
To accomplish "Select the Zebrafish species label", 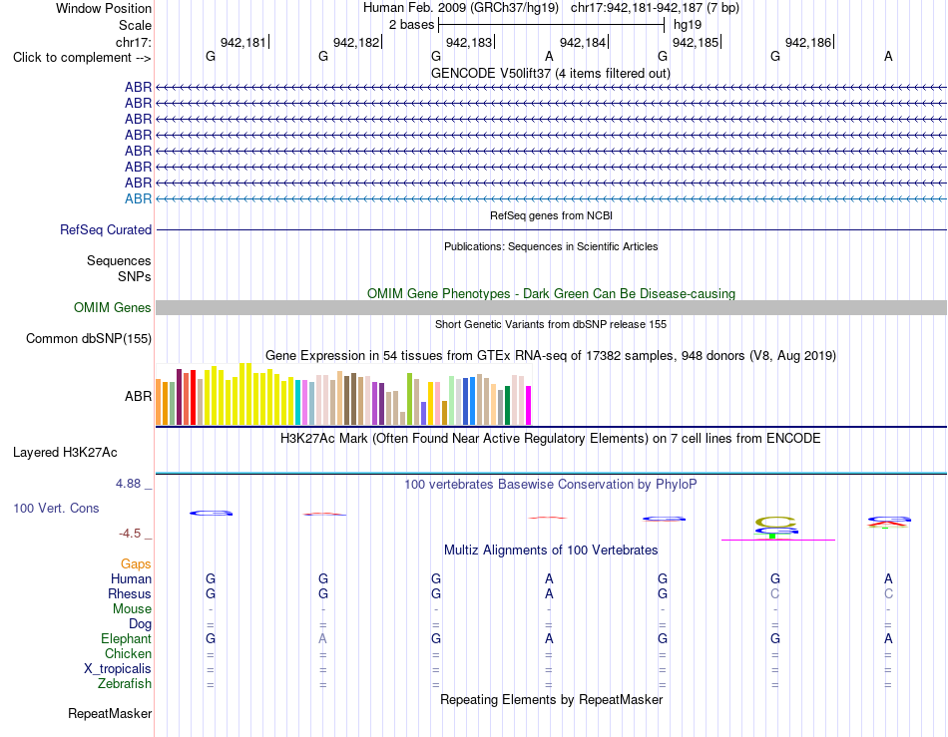I will [125, 683].
